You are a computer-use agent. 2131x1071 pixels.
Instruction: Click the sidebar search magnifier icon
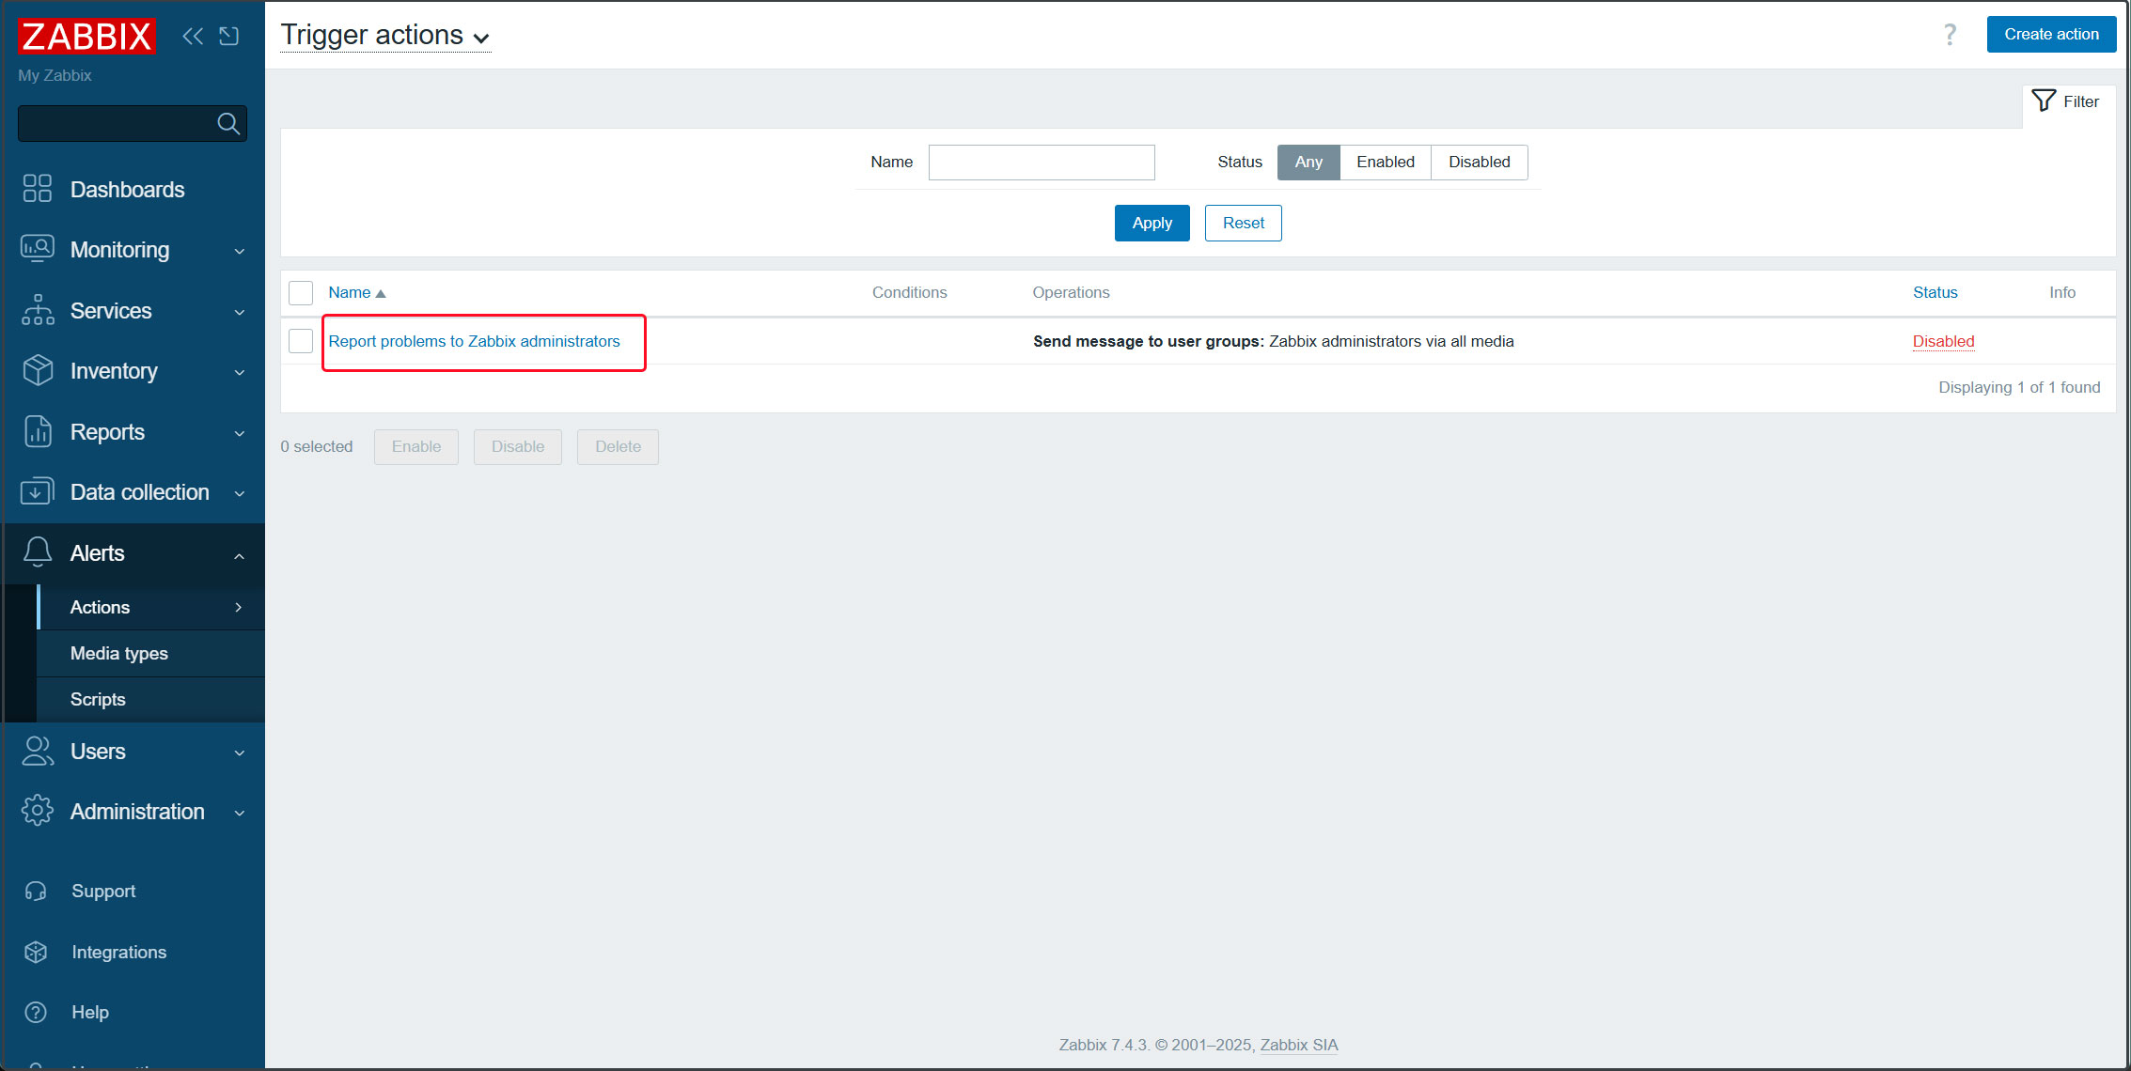[228, 123]
